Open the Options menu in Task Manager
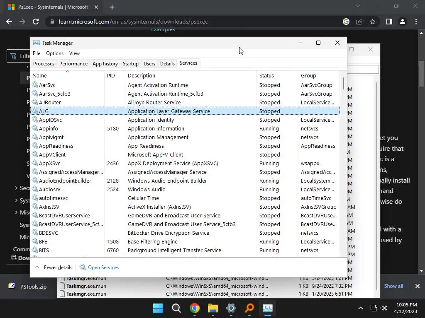The image size is (425, 318). (55, 53)
